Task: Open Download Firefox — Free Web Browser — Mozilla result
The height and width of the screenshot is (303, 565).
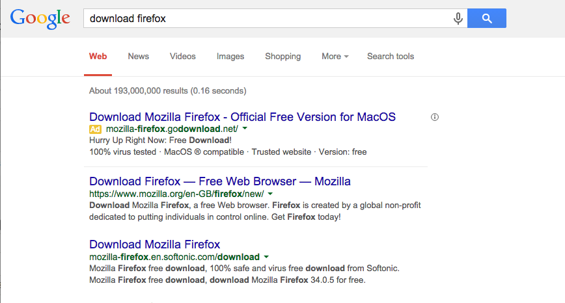Action: tap(220, 181)
